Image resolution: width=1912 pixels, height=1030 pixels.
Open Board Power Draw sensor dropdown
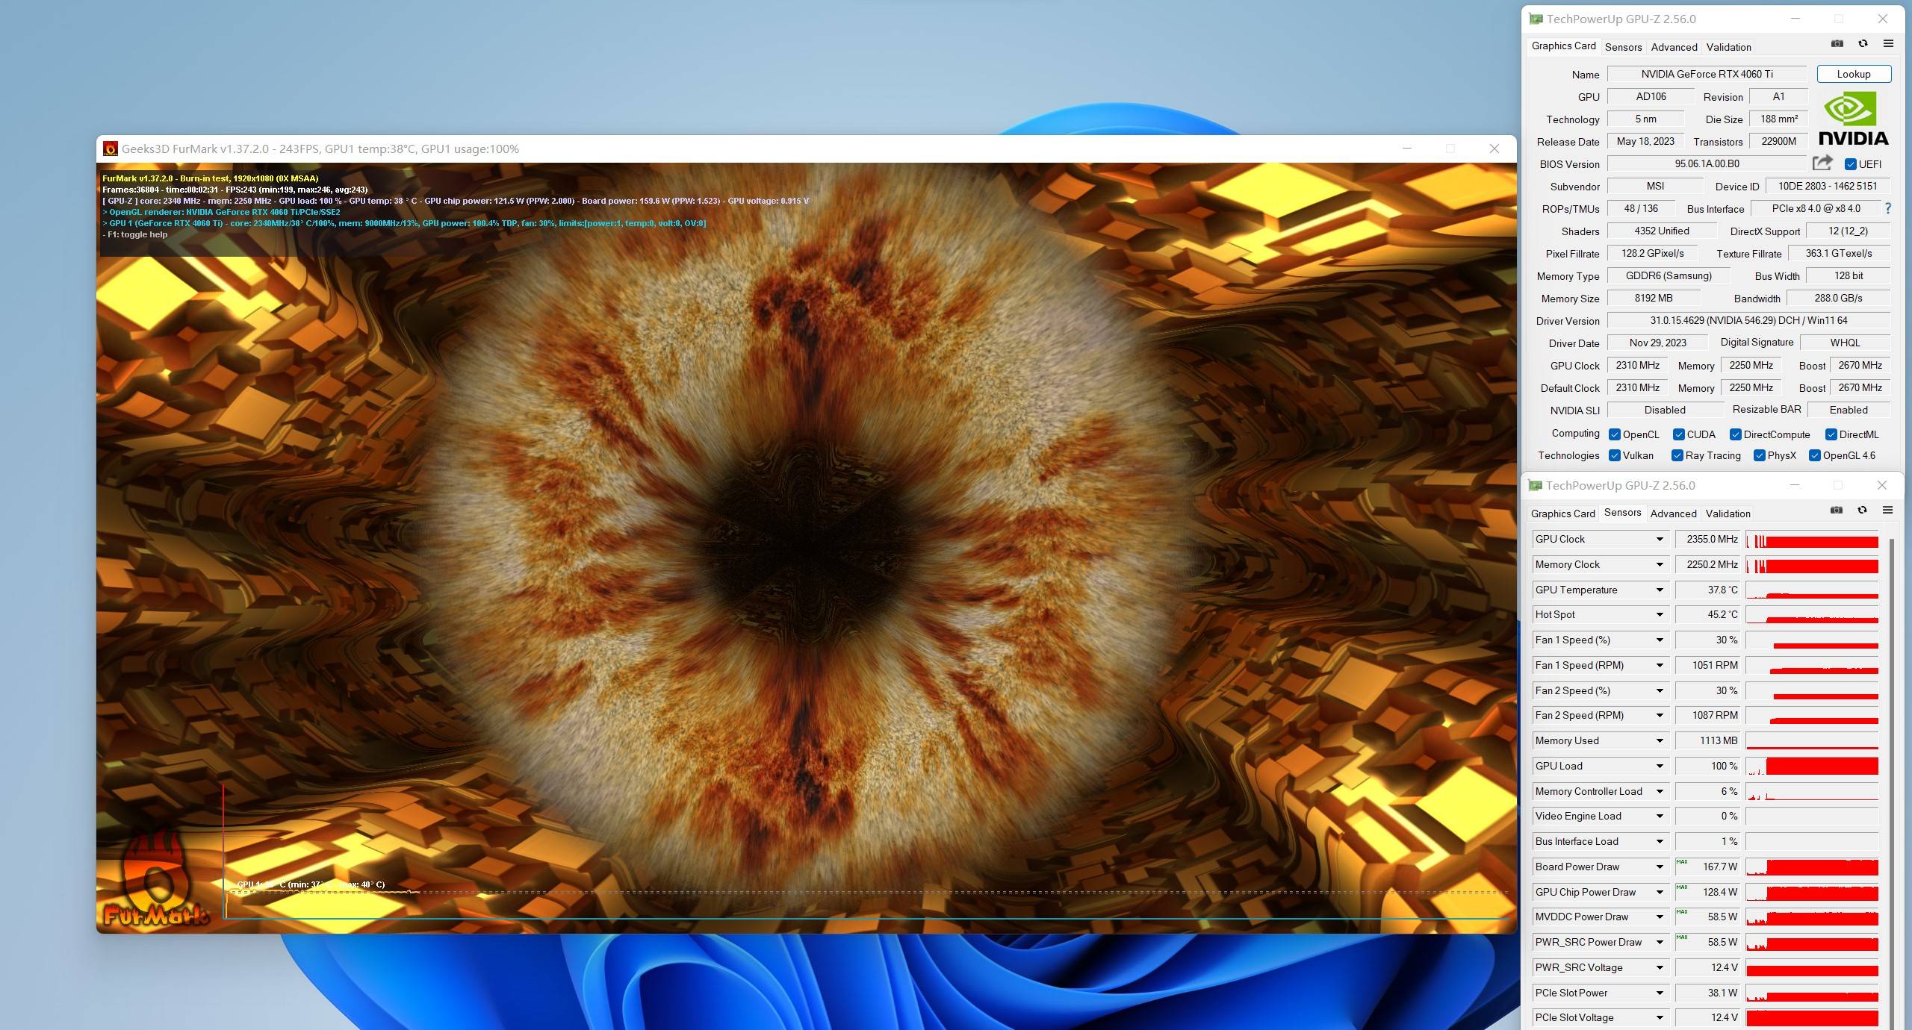click(1660, 867)
